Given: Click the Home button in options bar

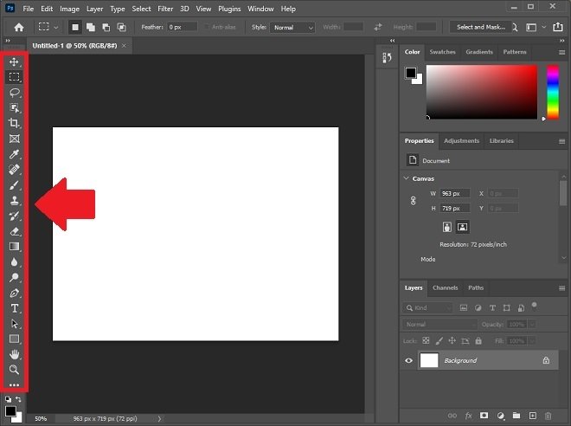Looking at the screenshot, I should [19, 28].
